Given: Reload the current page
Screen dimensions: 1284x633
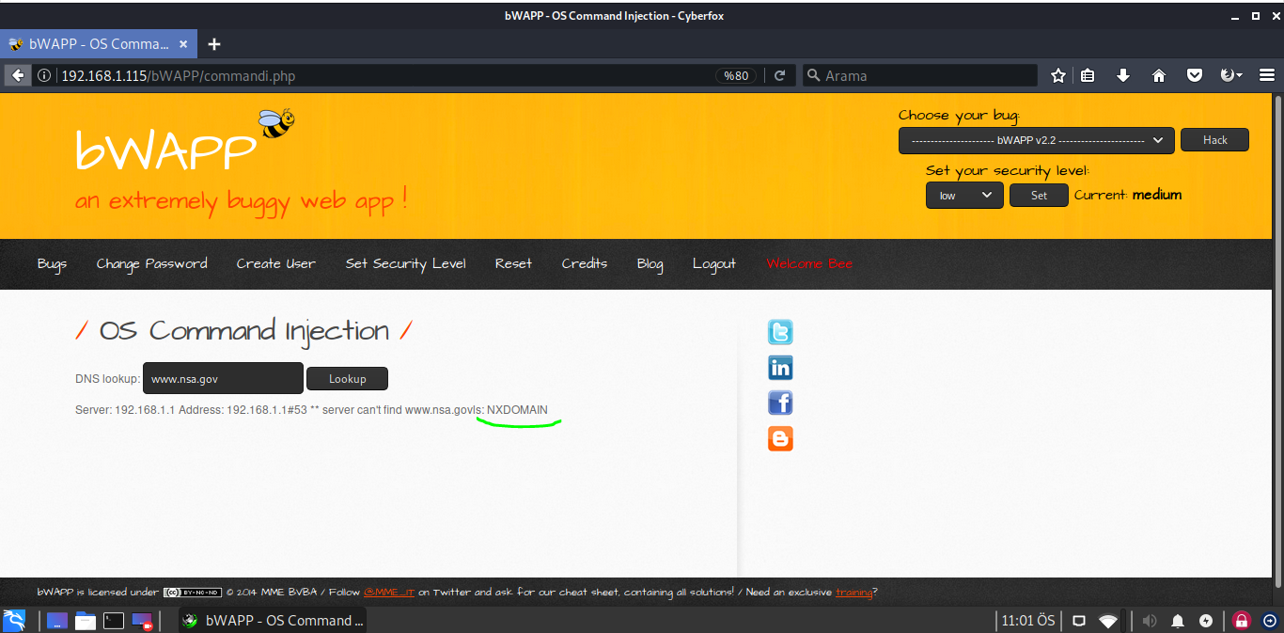Looking at the screenshot, I should (x=779, y=75).
